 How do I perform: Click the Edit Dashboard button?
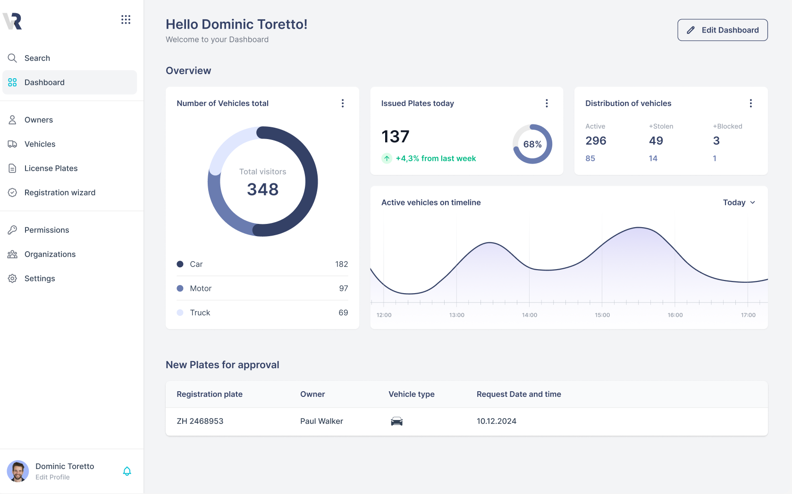coord(722,30)
